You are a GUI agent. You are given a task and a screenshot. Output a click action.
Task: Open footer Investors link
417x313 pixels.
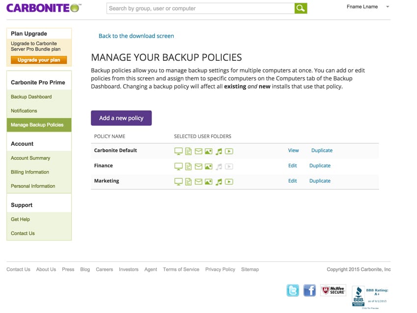pyautogui.click(x=129, y=269)
